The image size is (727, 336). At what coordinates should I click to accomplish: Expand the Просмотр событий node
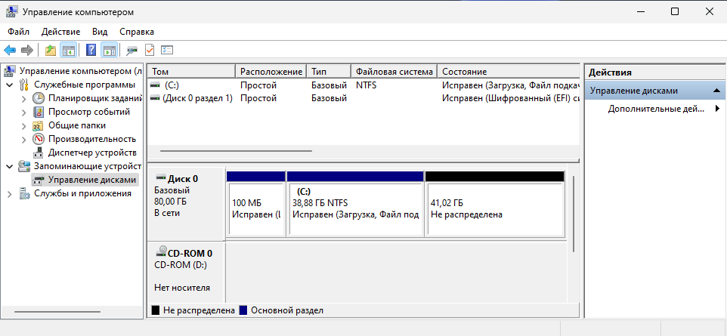tap(24, 113)
